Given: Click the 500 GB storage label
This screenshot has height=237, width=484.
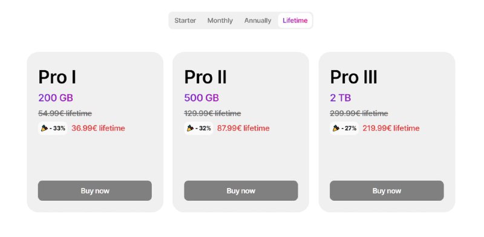Looking at the screenshot, I should [x=201, y=98].
